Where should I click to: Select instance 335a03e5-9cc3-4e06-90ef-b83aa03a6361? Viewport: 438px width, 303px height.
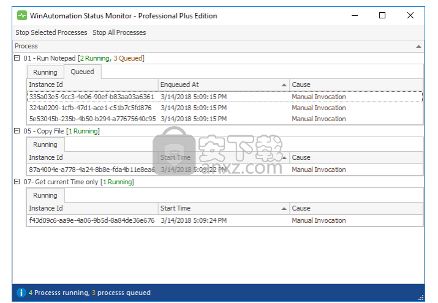225,97
